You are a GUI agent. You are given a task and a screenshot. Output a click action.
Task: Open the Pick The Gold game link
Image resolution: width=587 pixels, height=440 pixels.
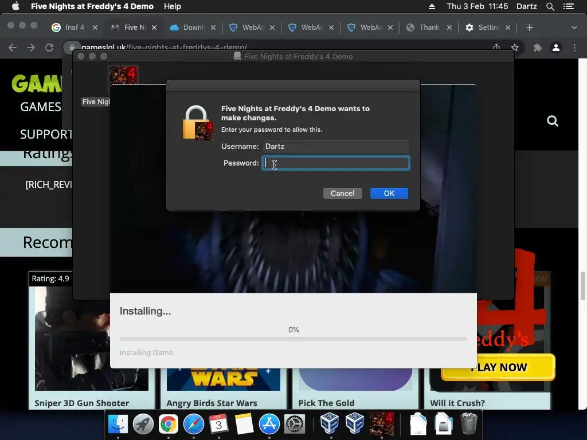(326, 403)
